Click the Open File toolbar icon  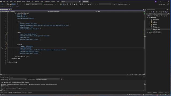pyautogui.click(x=11, y=4)
